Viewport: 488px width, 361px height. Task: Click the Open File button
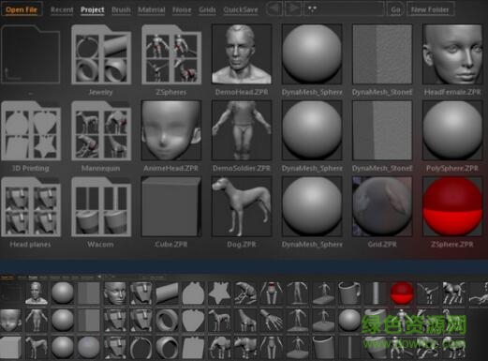click(x=22, y=9)
